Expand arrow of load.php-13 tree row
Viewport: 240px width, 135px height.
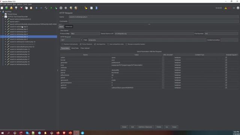pyautogui.click(x=6, y=52)
